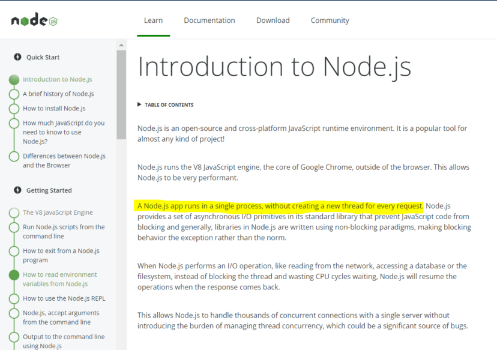Select the green circle beside 'Introduction to Node.js'
497x350 pixels.
(14, 79)
